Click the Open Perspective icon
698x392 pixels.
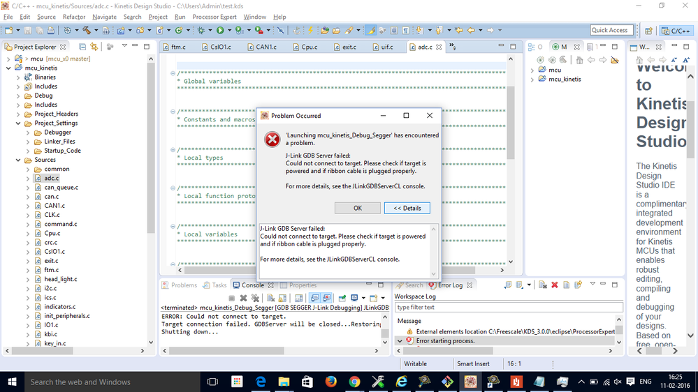pyautogui.click(x=648, y=31)
